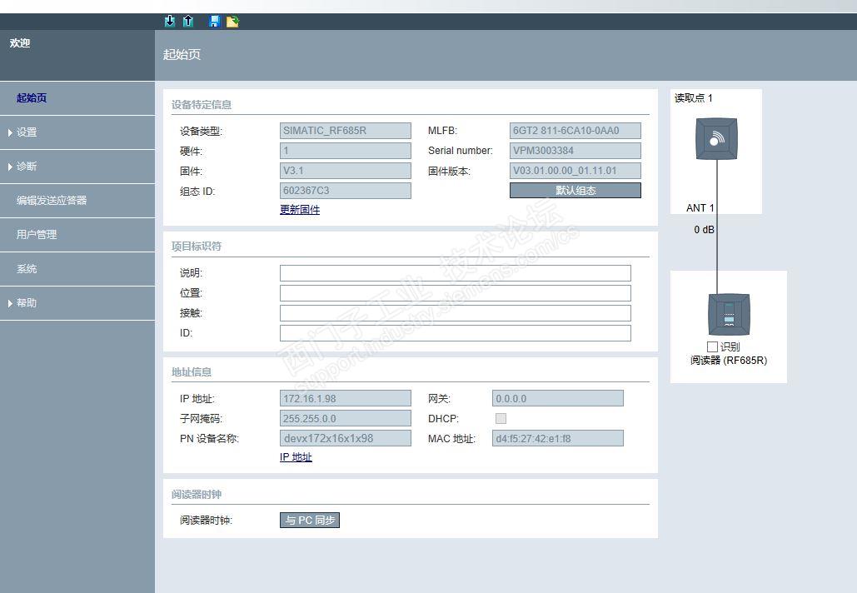
Task: Click the 阅读器时钟 section heading
Action: [x=197, y=495]
